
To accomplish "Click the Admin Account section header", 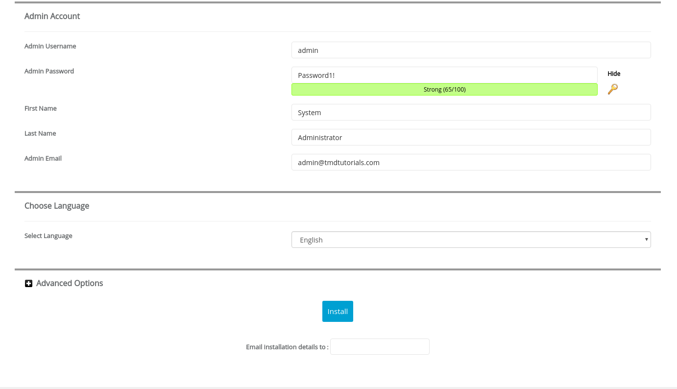I will click(52, 16).
